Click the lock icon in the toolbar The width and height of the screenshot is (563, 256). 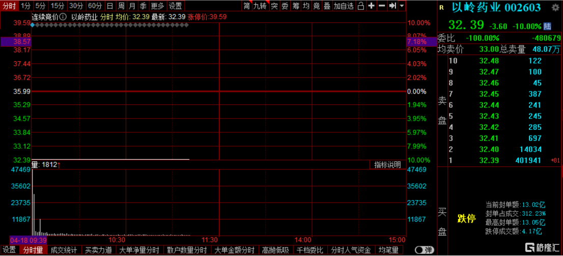coord(361,6)
